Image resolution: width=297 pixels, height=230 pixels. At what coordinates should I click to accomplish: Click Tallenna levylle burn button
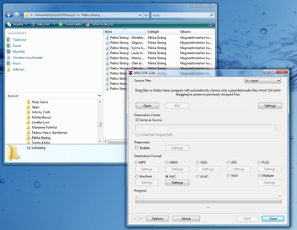[99, 24]
